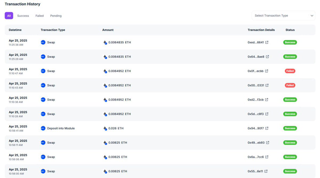Open external link for transaction 0xed...6641

tap(267, 42)
